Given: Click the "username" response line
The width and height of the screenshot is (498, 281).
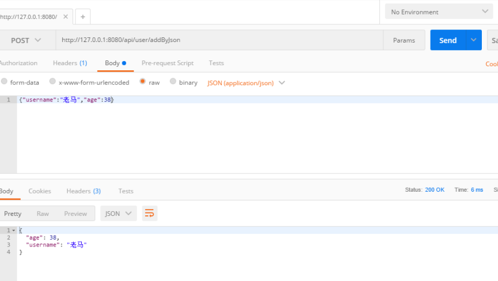Looking at the screenshot, I should coord(56,245).
